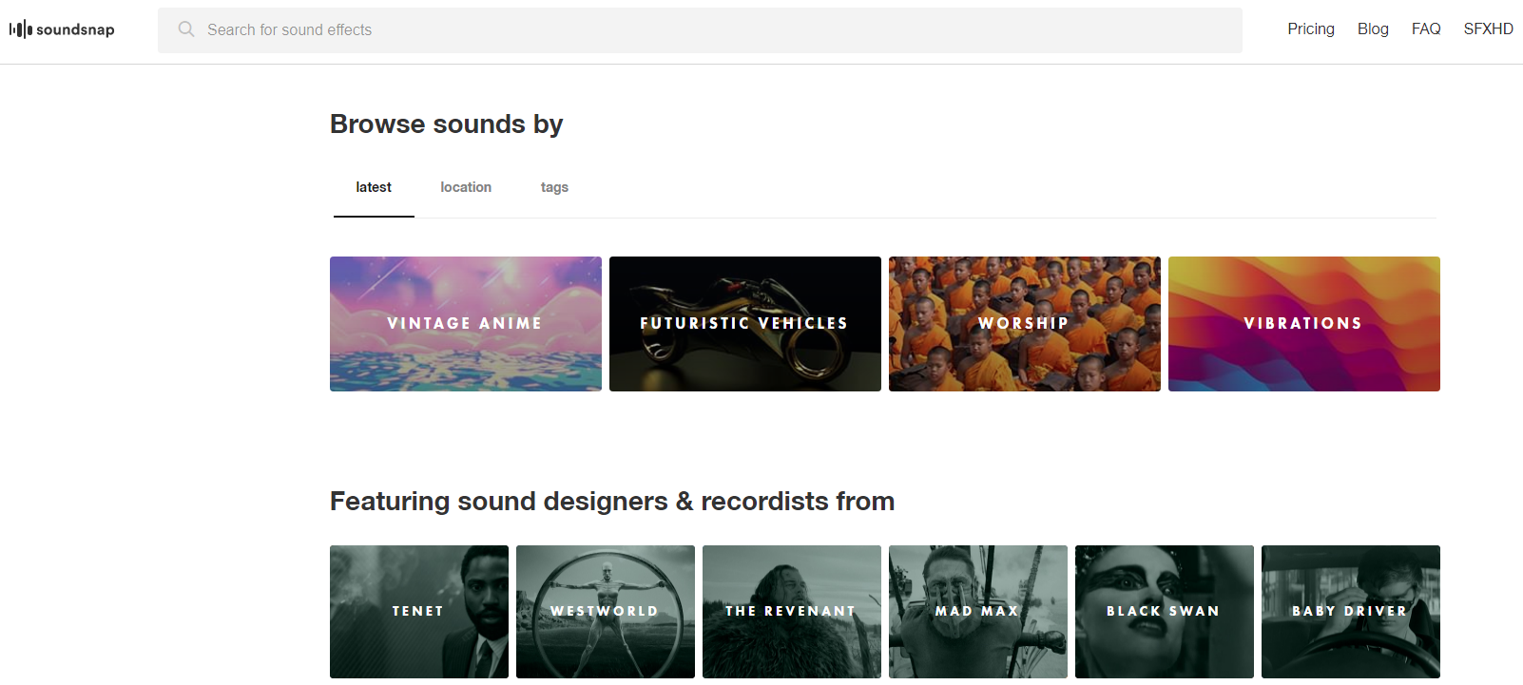Click the Soundsnap logo icon
1523x685 pixels.
(x=21, y=29)
